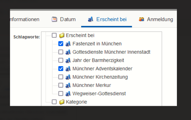Check the Münchner Merkur checkbox
Viewport: 191px width, 120px height.
(x=61, y=85)
